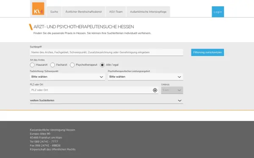Click the page heading Arzt- und Psychotherapeutensuche Hessen
The image size is (254, 158).
pyautogui.click(x=83, y=27)
